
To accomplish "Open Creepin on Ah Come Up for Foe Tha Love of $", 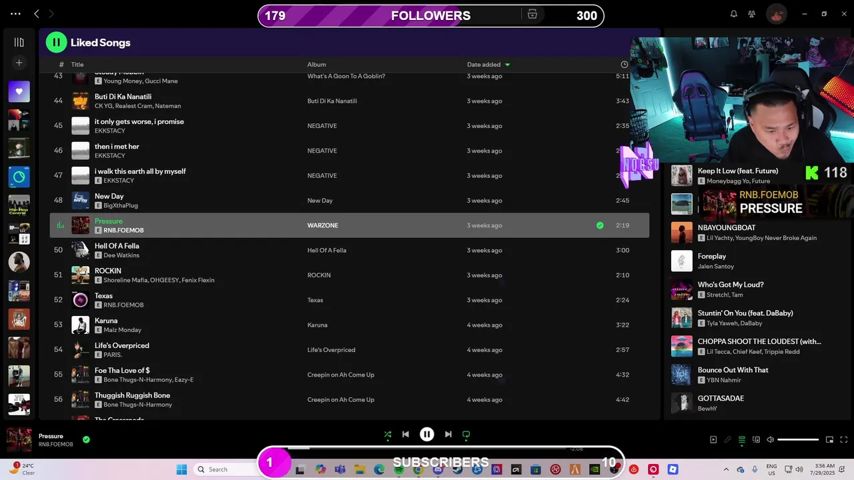I will tap(340, 375).
